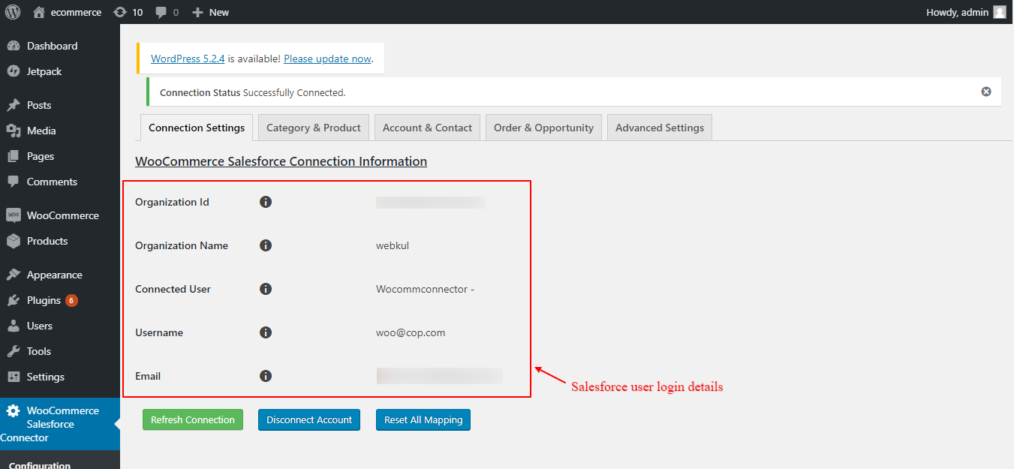Click the Please update now link
The width and height of the screenshot is (1014, 469).
[327, 59]
